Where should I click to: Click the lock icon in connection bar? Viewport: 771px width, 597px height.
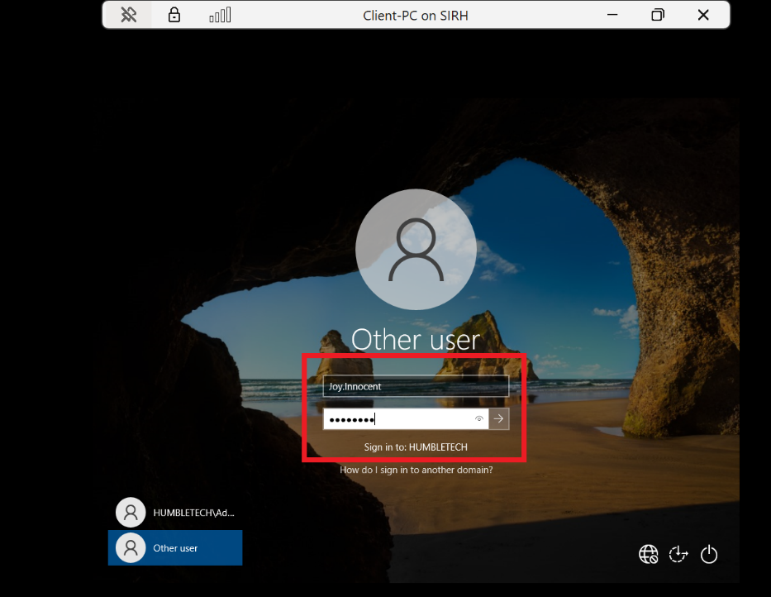pyautogui.click(x=174, y=15)
